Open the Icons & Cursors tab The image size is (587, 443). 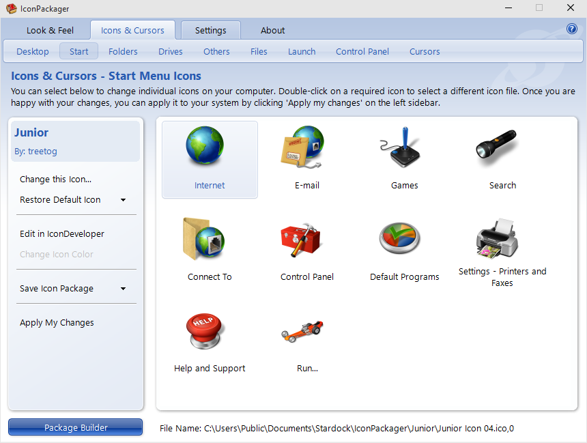(132, 30)
